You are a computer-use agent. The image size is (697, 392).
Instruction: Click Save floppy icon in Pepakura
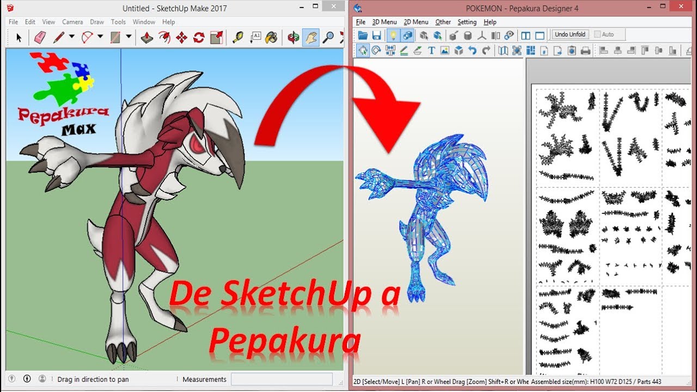pyautogui.click(x=376, y=35)
